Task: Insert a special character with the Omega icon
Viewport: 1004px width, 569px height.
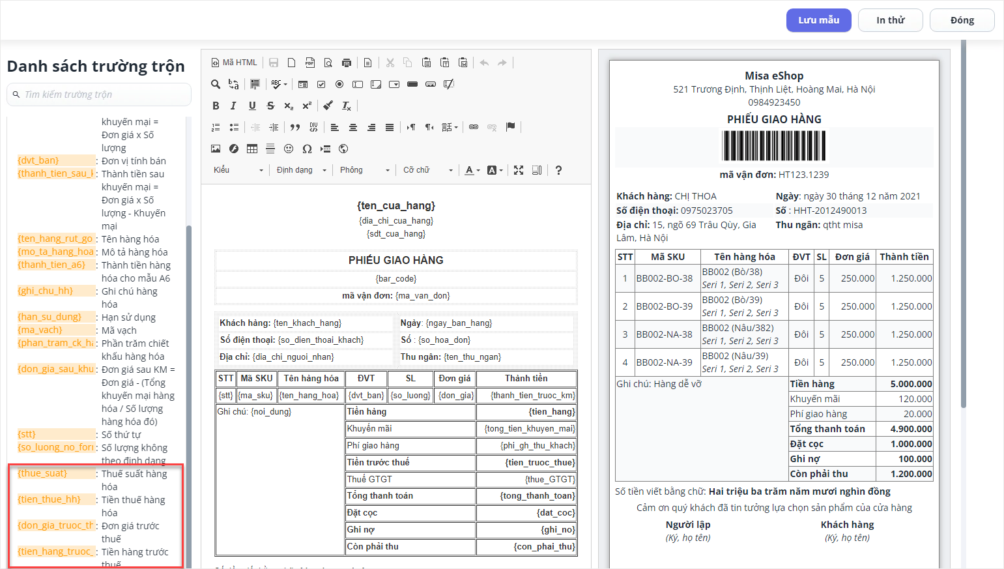Action: click(x=307, y=149)
